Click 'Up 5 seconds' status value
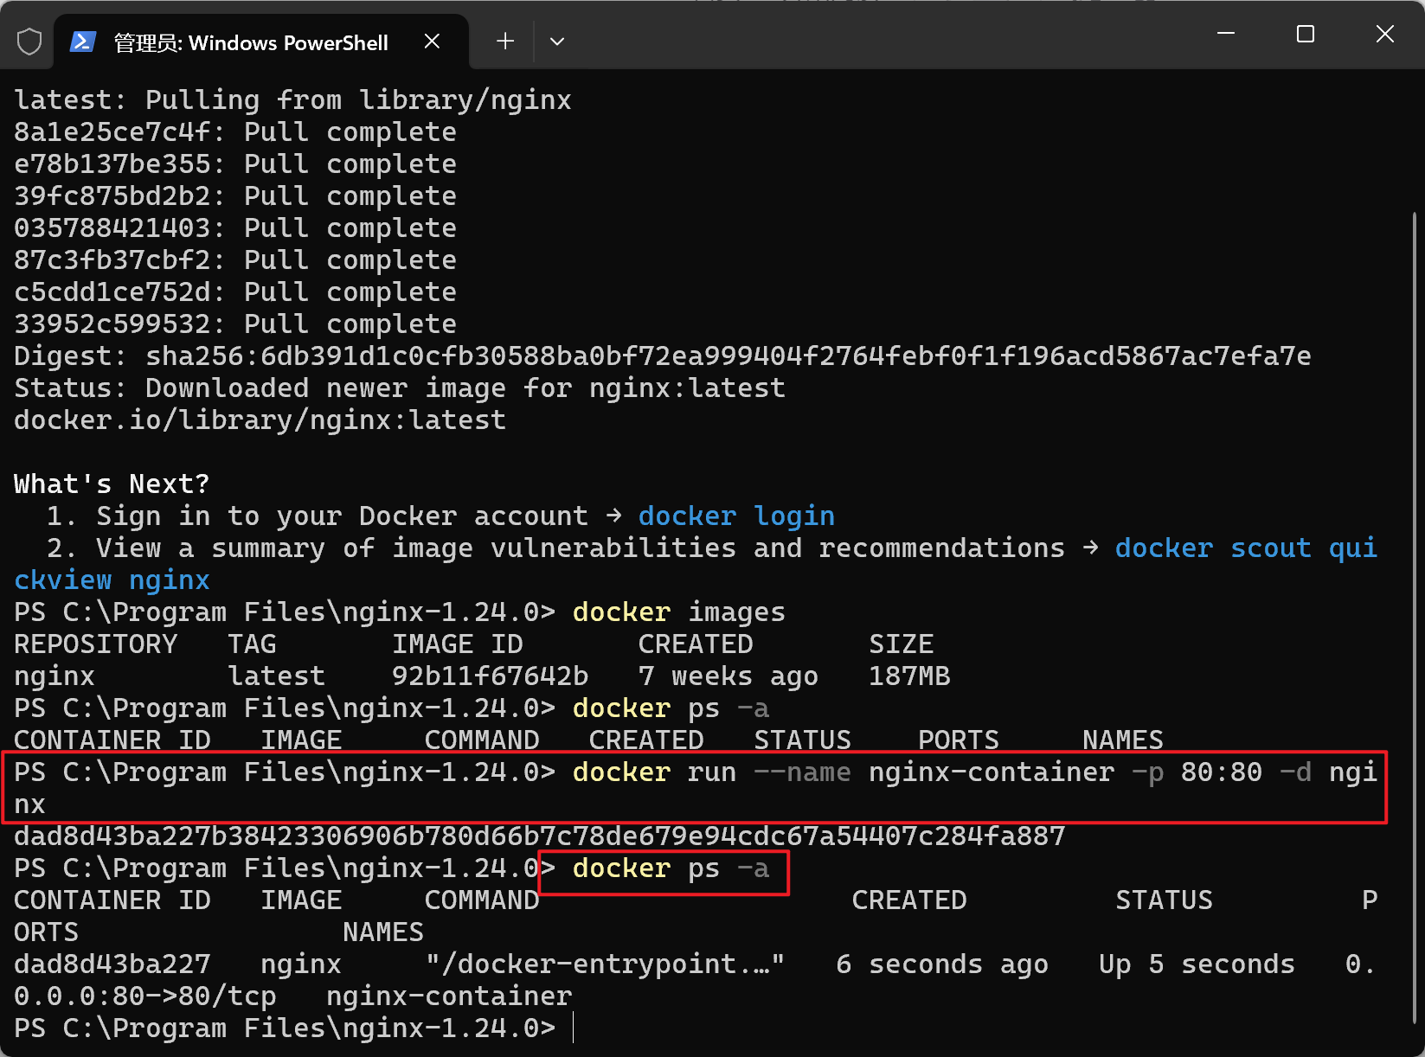This screenshot has height=1057, width=1425. [x=1197, y=964]
